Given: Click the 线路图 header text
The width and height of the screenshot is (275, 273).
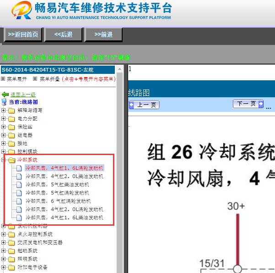Looking at the screenshot, I should pos(139,93).
